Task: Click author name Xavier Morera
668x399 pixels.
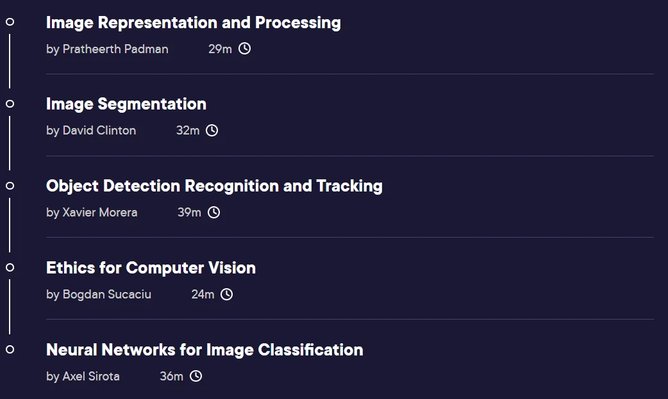Action: pos(100,212)
